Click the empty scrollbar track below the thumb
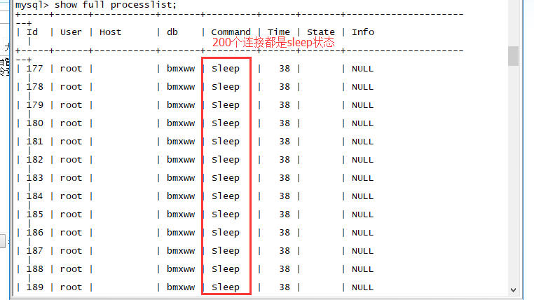The width and height of the screenshot is (534, 300). point(513,175)
